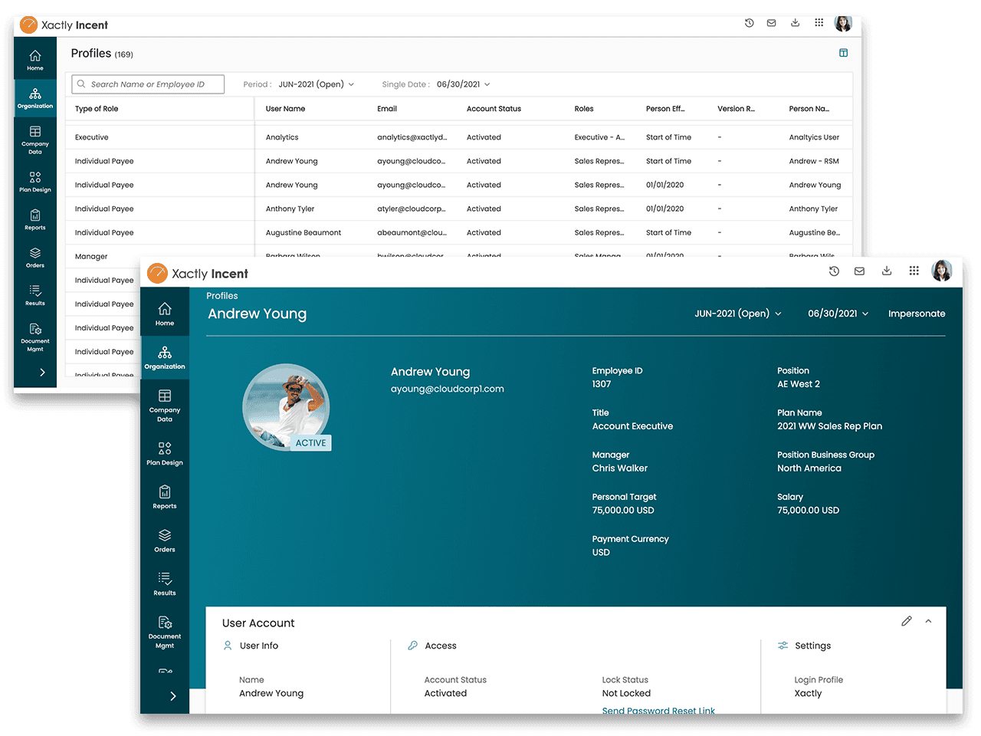Image resolution: width=981 pixels, height=736 pixels.
Task: Expand the front window sidebar with the arrow
Action: pyautogui.click(x=173, y=696)
